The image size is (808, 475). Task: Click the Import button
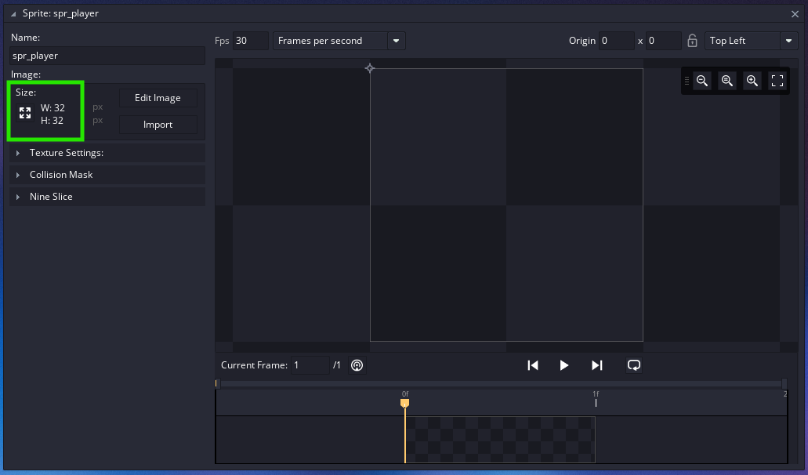[158, 125]
